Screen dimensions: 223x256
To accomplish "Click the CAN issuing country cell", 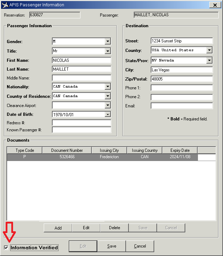I will 145,157.
